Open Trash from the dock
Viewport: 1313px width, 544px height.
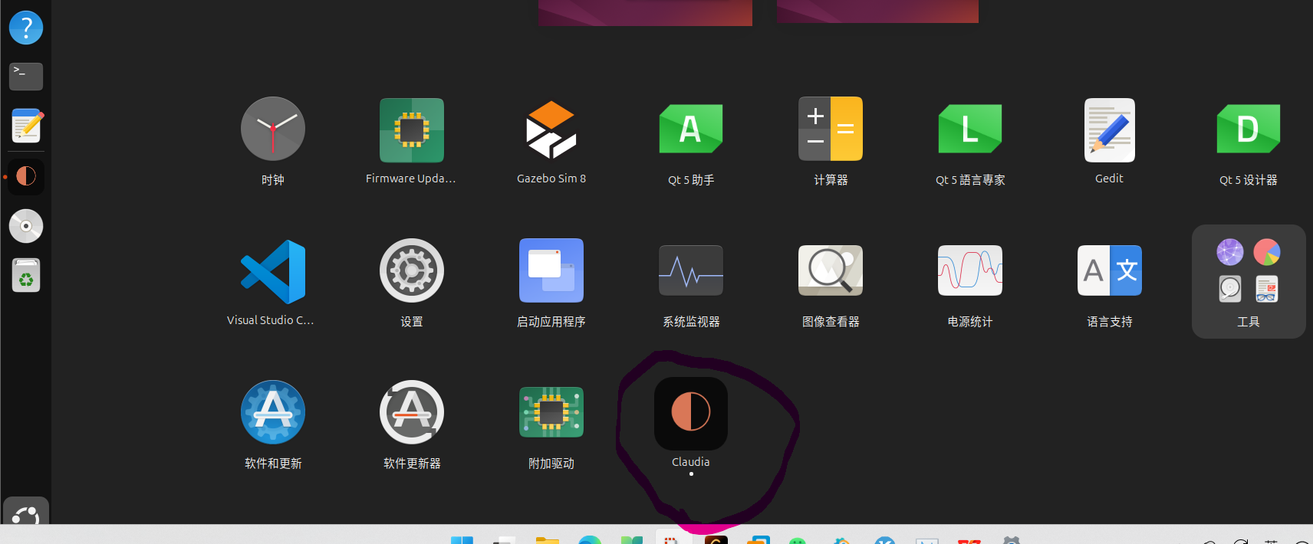click(x=26, y=275)
